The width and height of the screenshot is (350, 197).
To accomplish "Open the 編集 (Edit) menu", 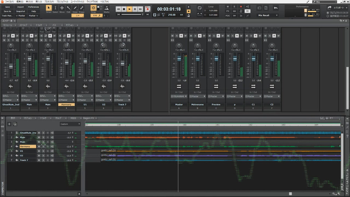I will click(x=20, y=1).
